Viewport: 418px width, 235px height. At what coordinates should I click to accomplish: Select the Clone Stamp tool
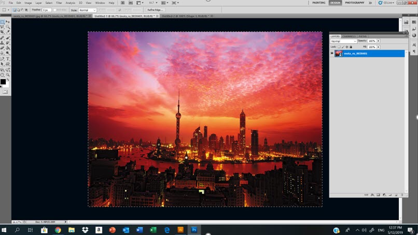(3, 43)
